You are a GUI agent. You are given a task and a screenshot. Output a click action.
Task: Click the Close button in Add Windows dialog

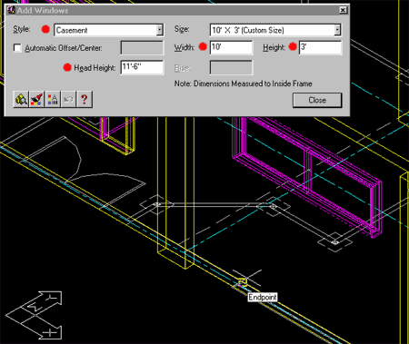317,100
